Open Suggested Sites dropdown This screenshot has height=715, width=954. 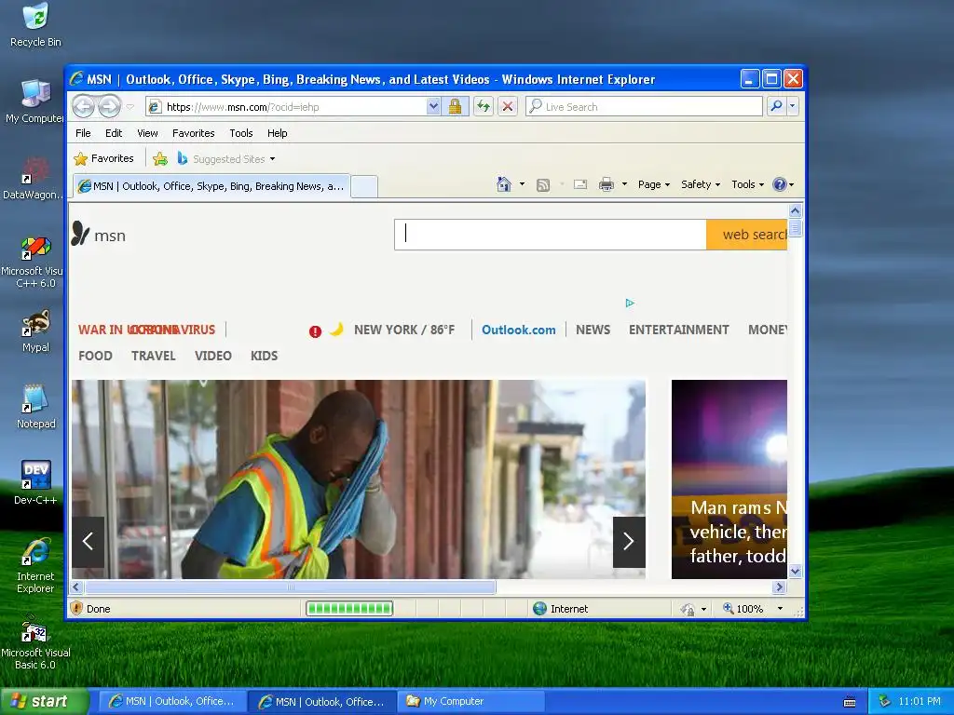[226, 159]
